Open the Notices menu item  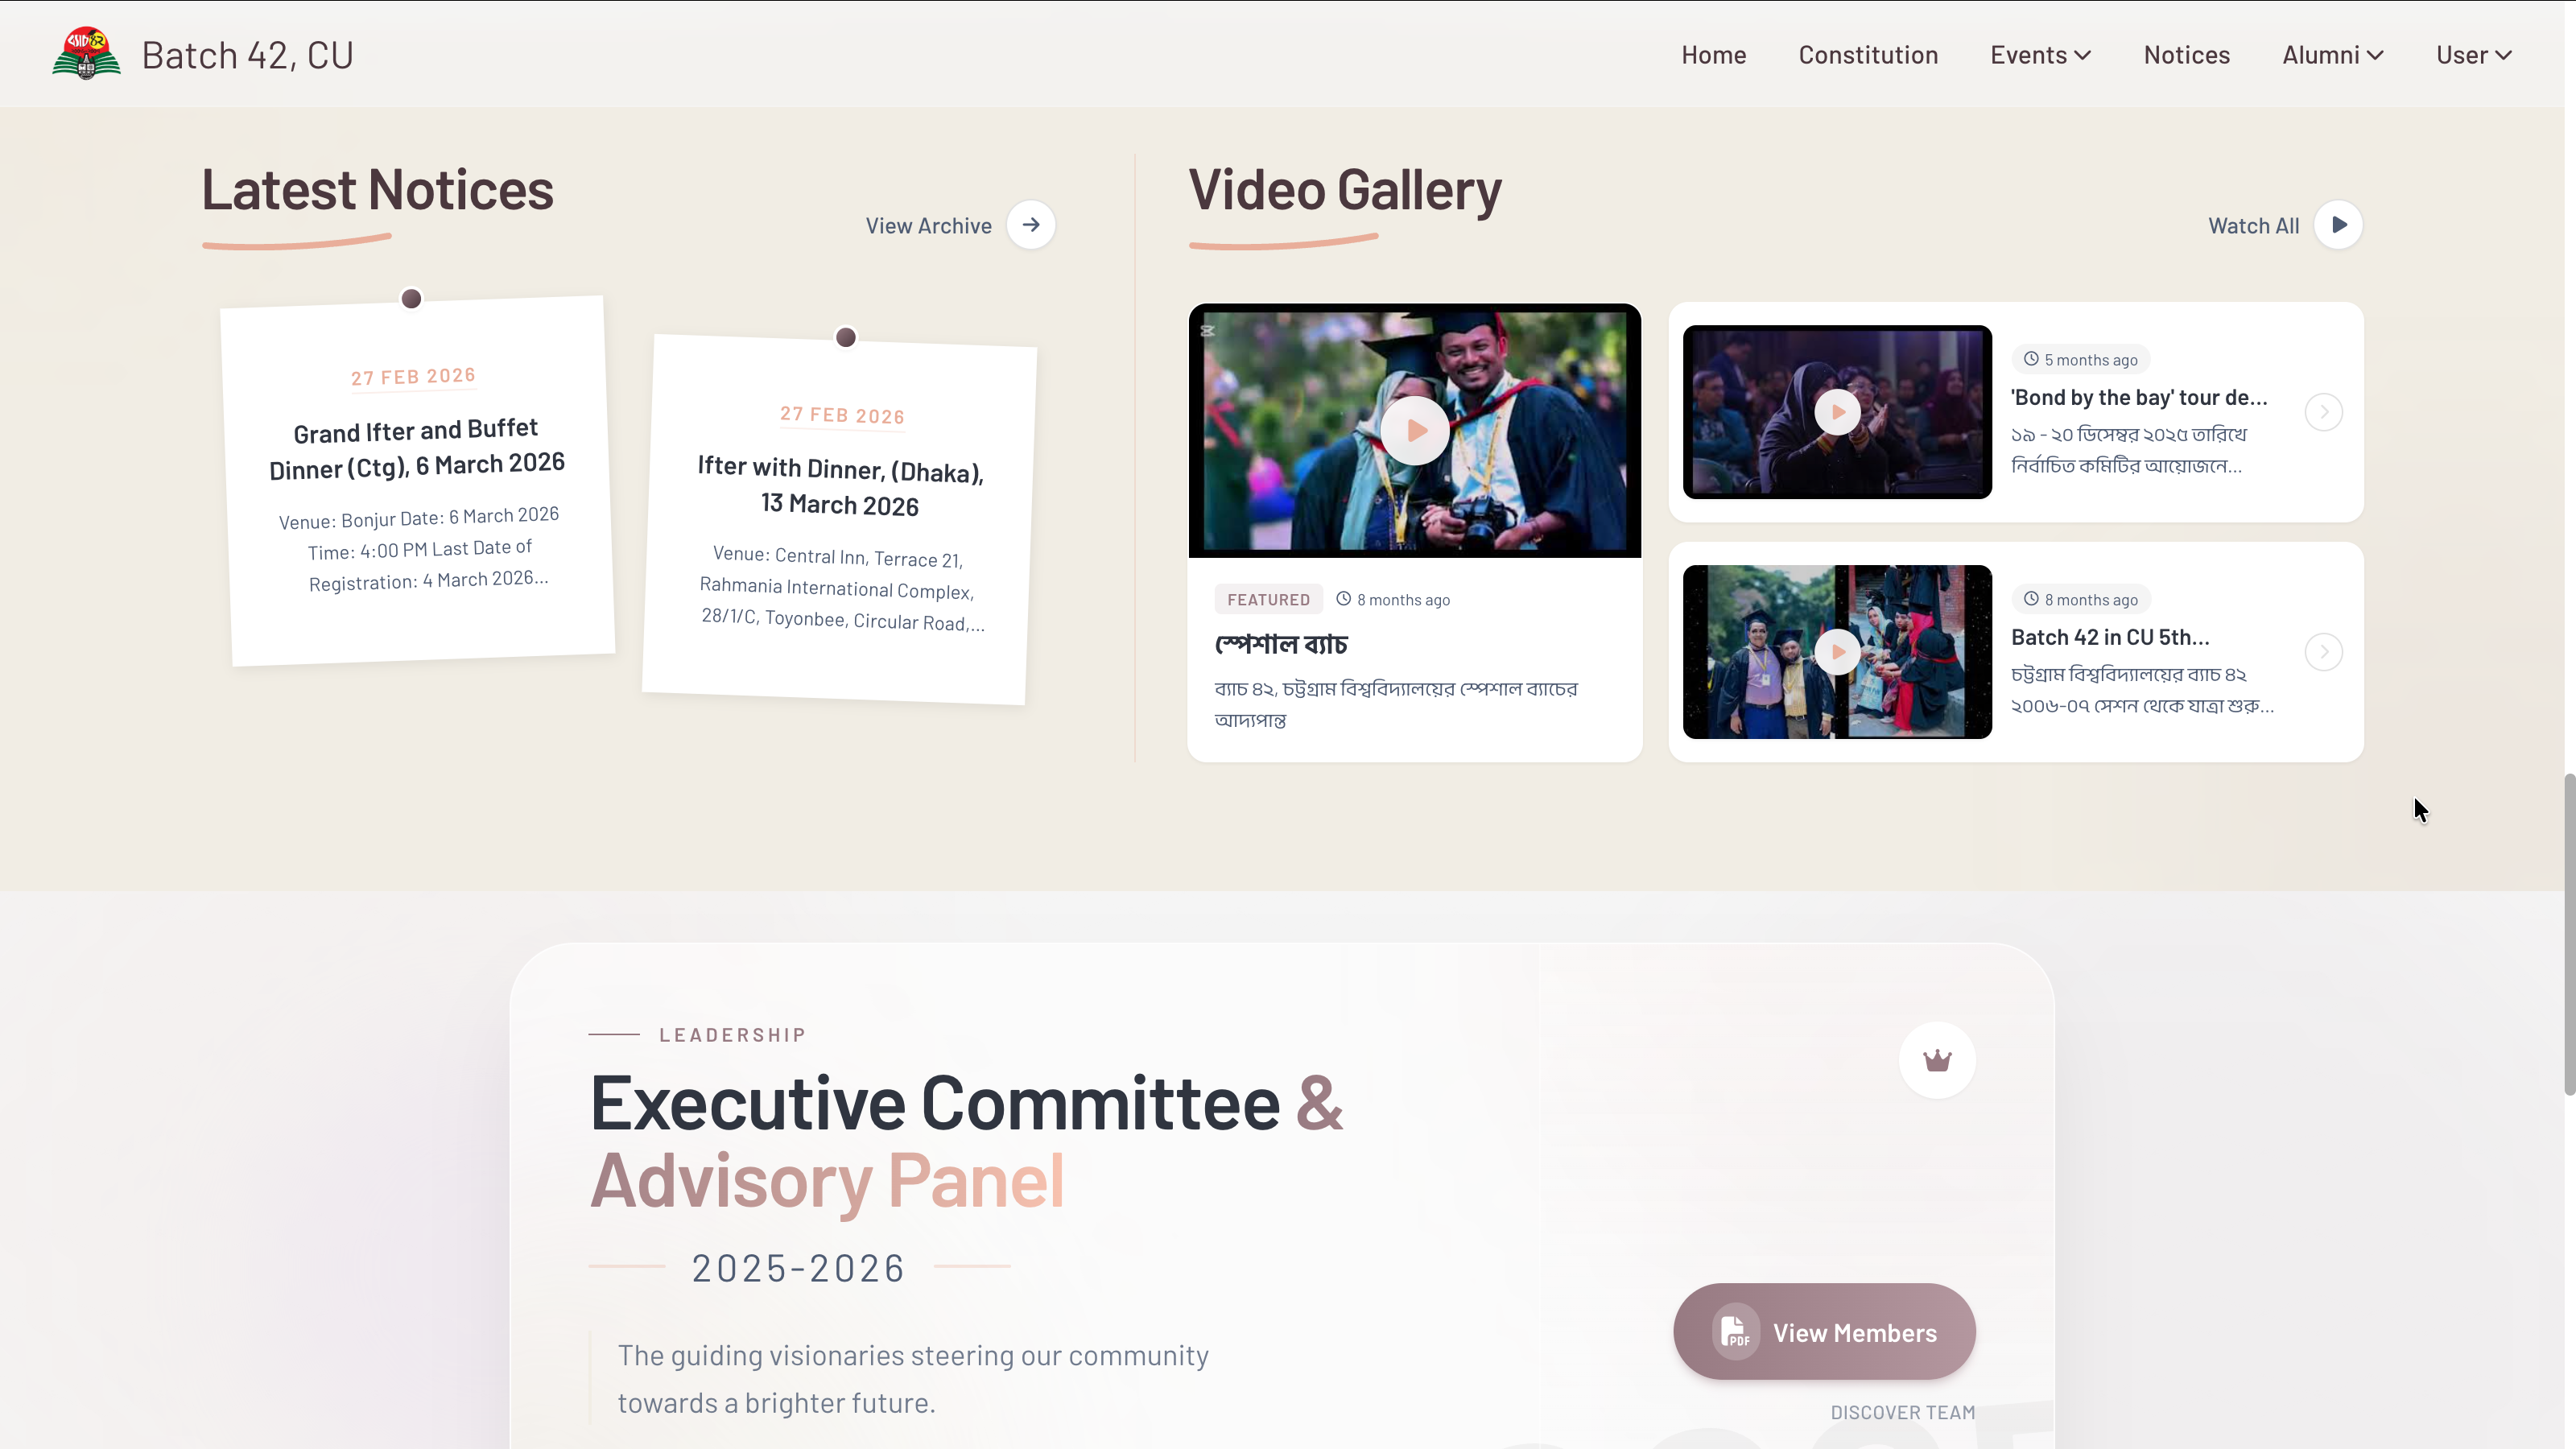2186,55
